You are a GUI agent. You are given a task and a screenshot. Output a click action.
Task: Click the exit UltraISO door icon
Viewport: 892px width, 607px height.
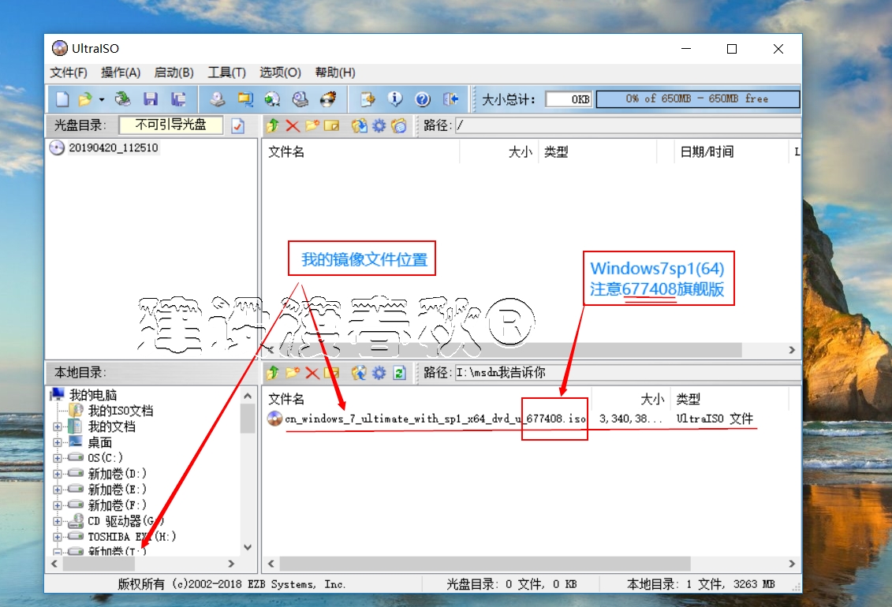pyautogui.click(x=450, y=99)
